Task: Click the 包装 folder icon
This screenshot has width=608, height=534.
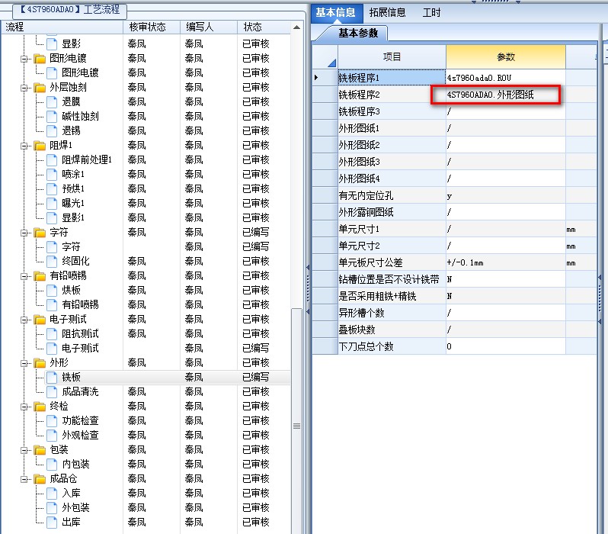Action: click(x=40, y=450)
